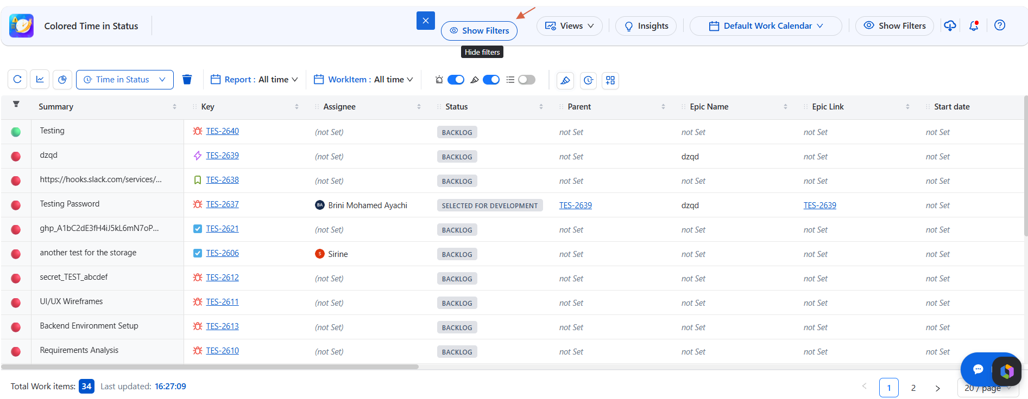Open the TES-2637 issue key link
The image size is (1028, 399).
click(222, 204)
